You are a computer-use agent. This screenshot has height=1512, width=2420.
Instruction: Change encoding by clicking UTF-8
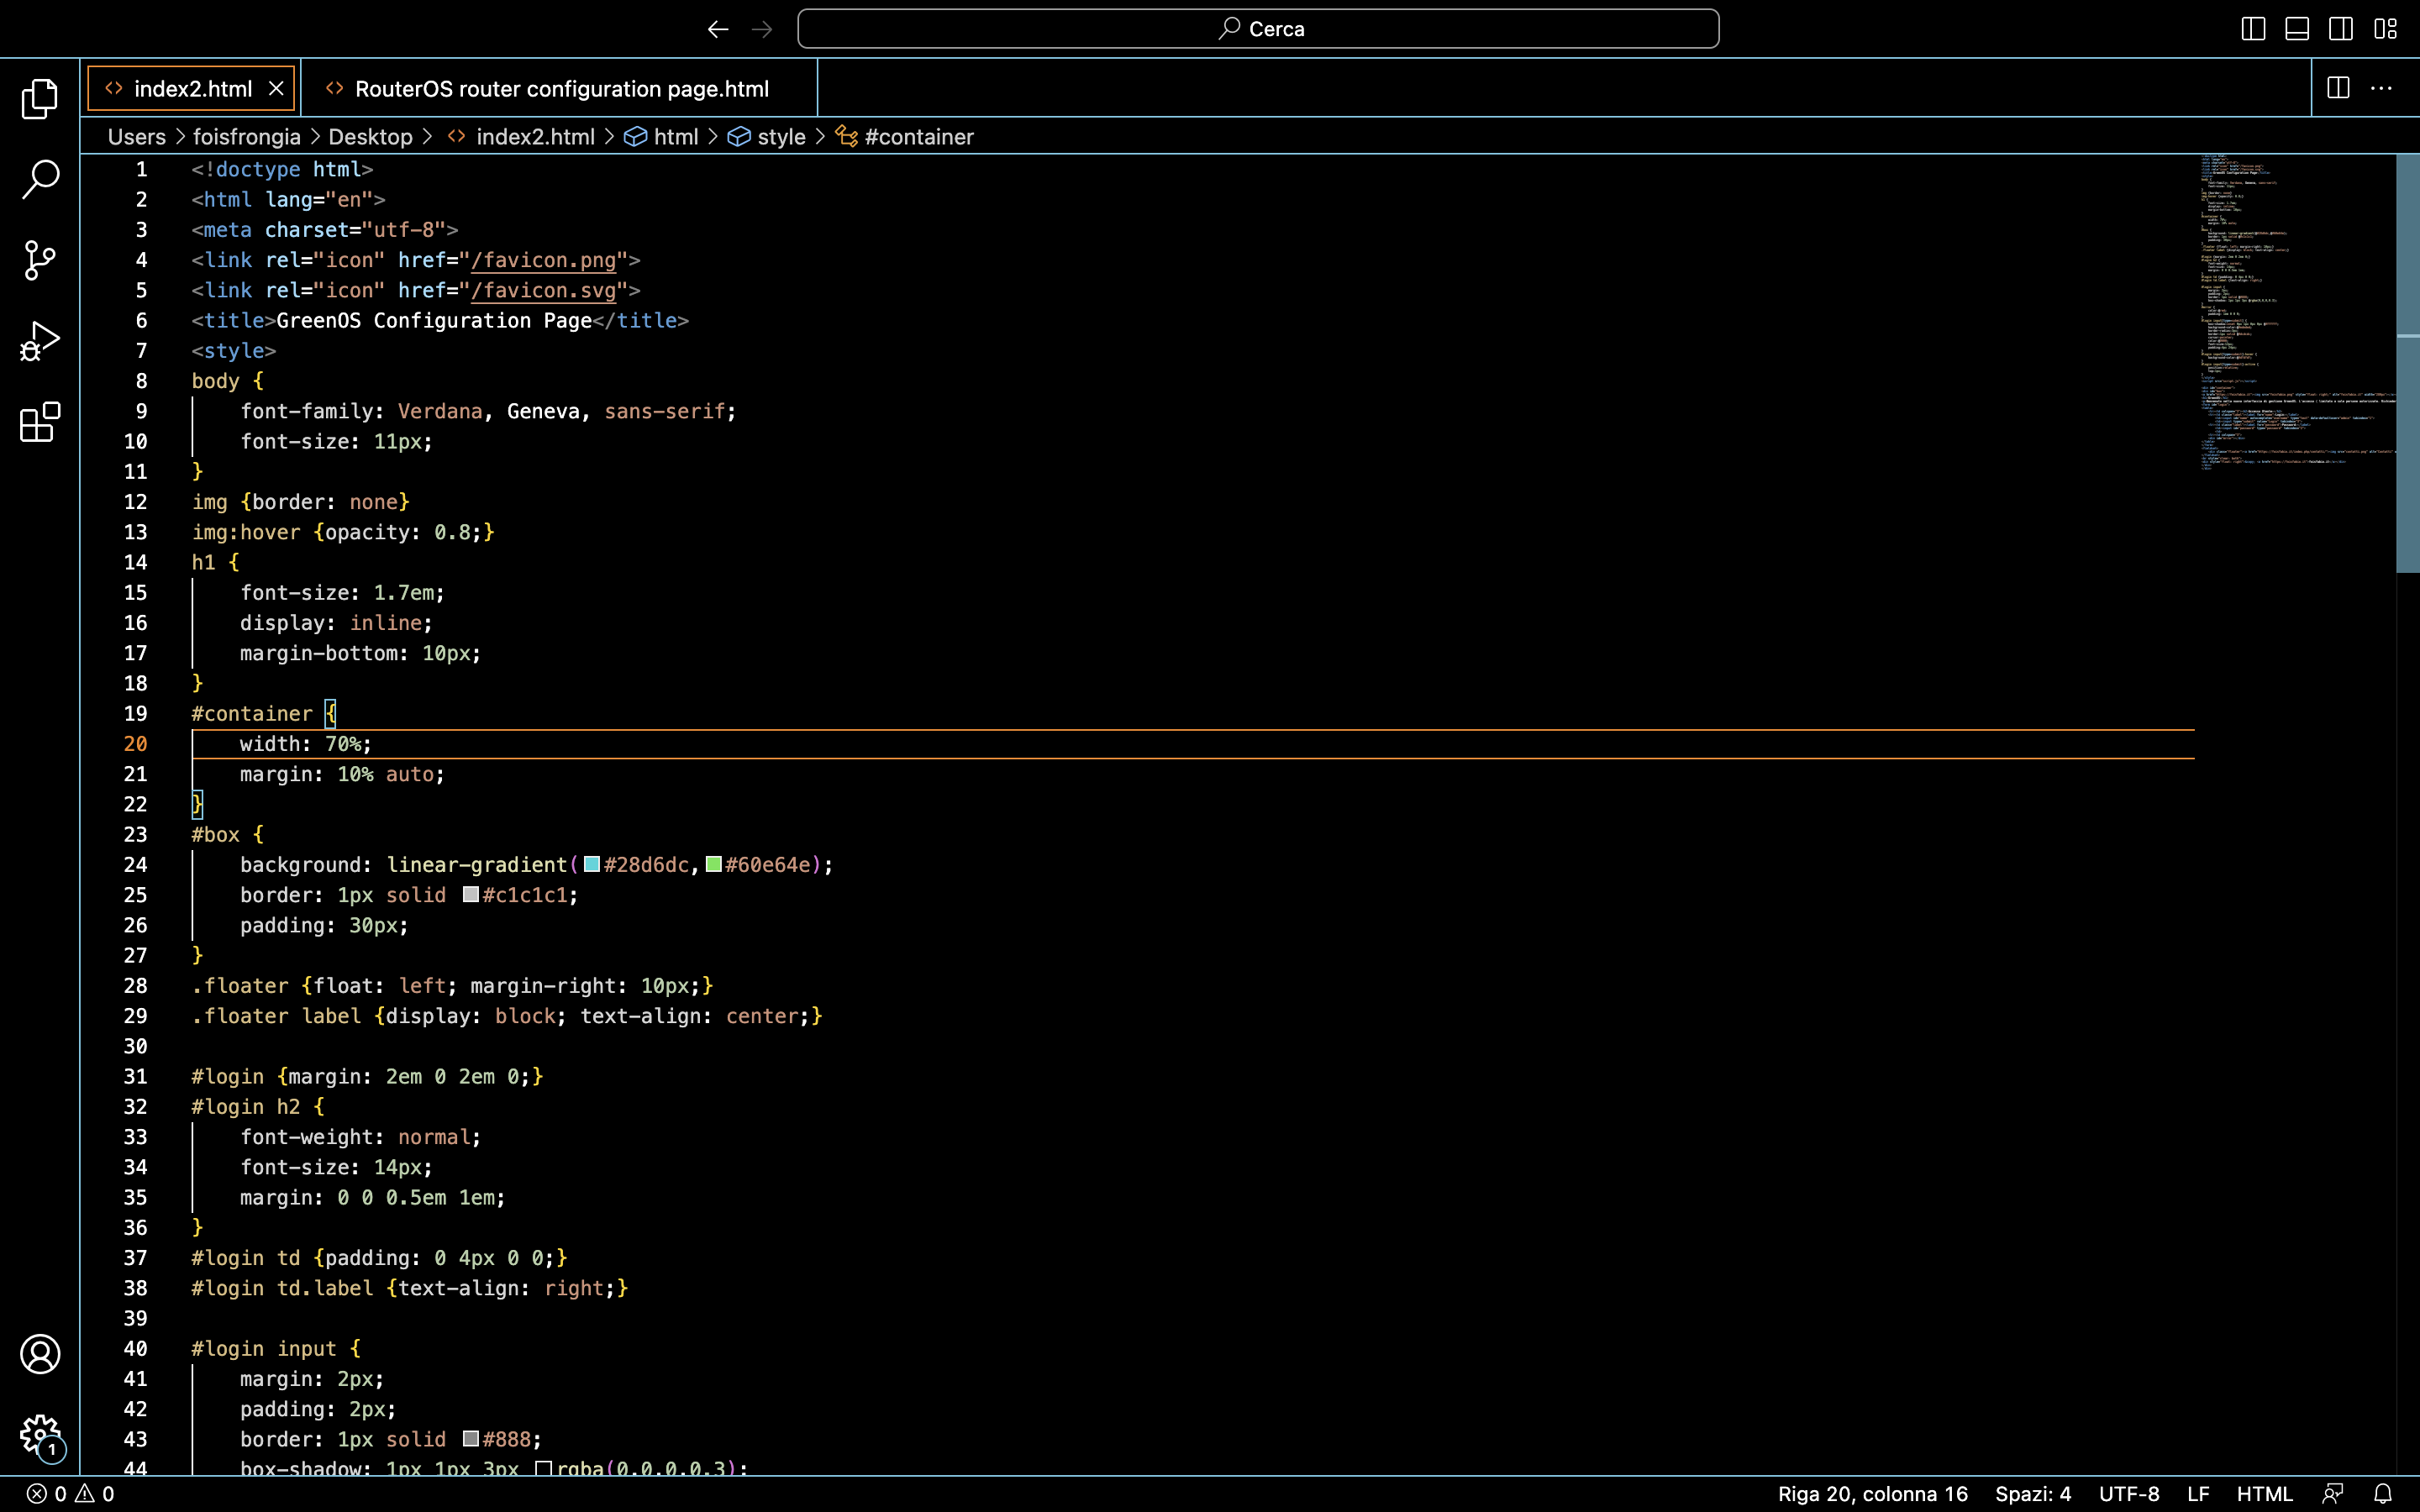point(2128,1493)
